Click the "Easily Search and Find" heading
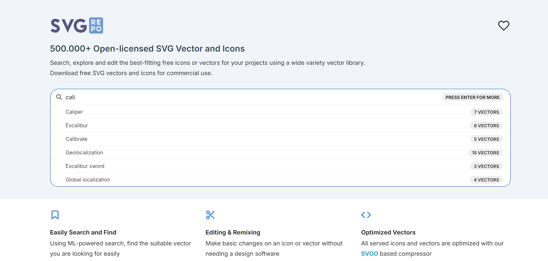The width and height of the screenshot is (548, 261). pyautogui.click(x=83, y=232)
